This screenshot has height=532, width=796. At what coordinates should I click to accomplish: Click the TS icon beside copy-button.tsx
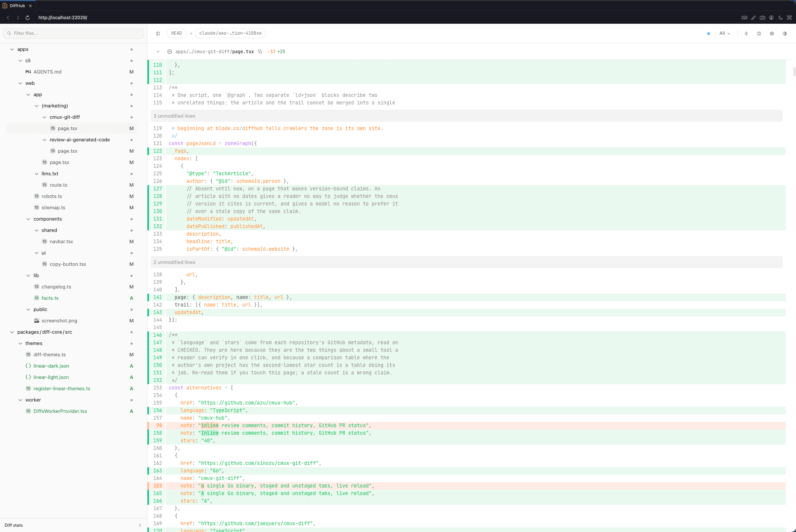44,264
